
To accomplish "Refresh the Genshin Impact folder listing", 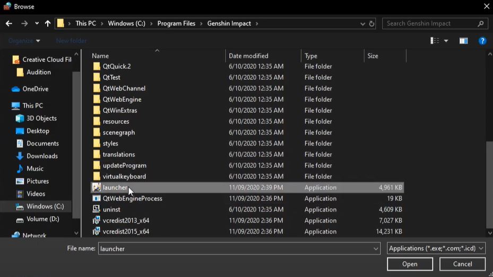I will pyautogui.click(x=371, y=23).
